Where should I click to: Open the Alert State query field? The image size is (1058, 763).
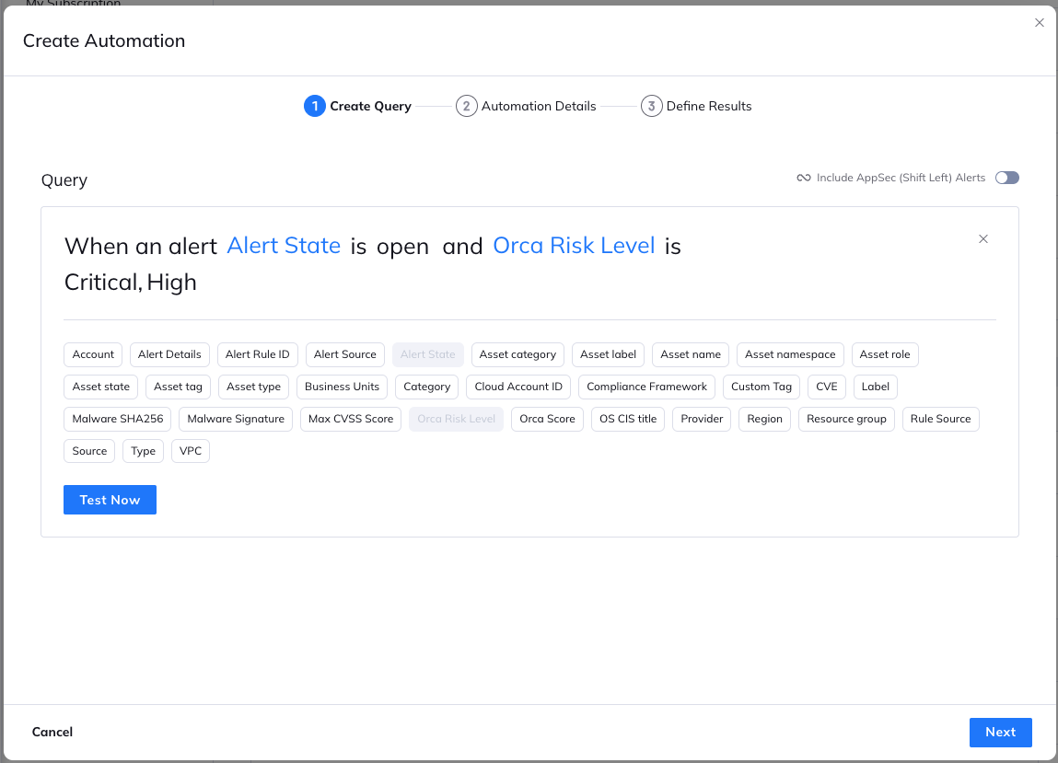point(284,246)
